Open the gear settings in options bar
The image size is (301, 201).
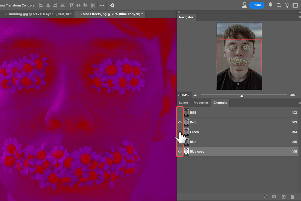pos(112,5)
